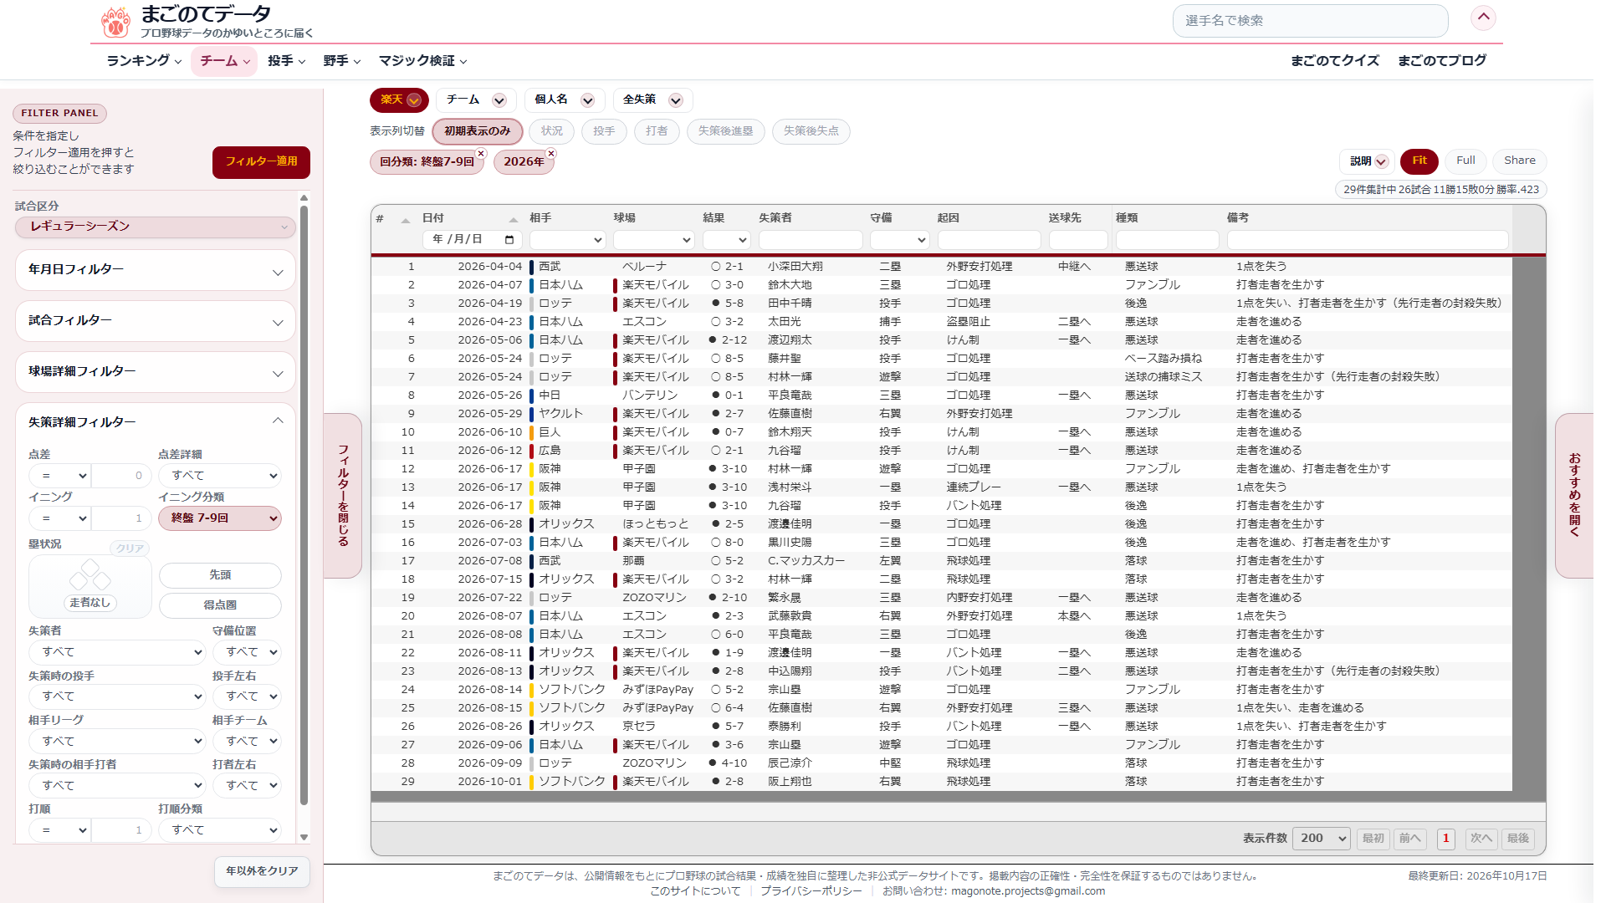Open the レギュラーシーズン dropdown

[156, 227]
